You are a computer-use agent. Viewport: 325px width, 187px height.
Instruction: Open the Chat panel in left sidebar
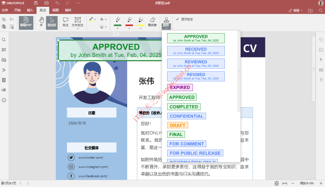point(4,60)
